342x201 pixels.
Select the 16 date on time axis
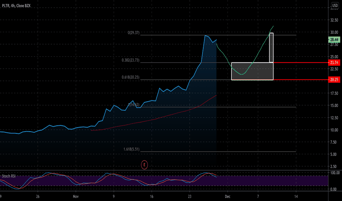[152, 197]
